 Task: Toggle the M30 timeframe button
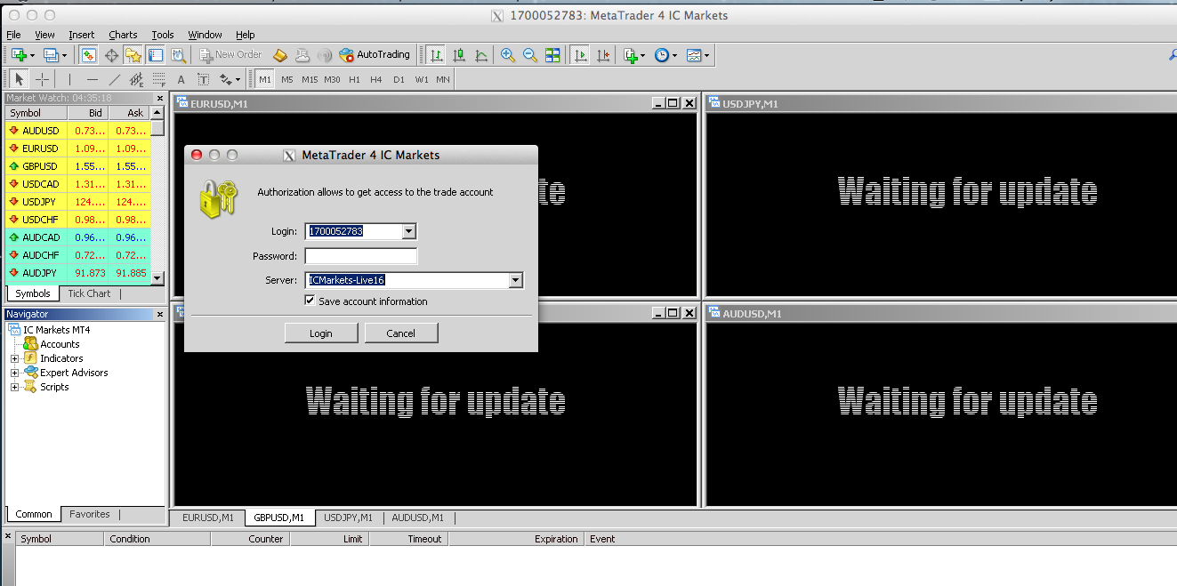tap(332, 79)
